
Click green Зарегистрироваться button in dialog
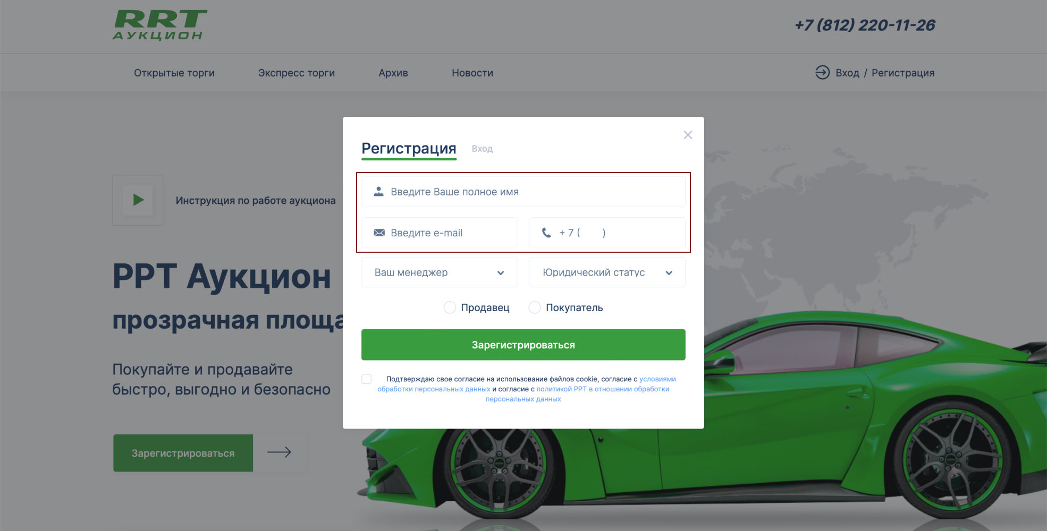pos(523,345)
